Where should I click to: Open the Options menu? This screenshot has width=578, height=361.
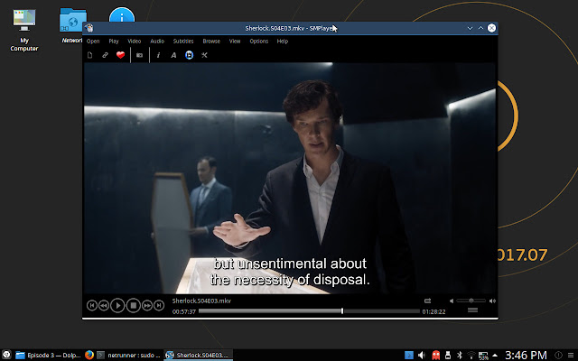click(x=259, y=42)
